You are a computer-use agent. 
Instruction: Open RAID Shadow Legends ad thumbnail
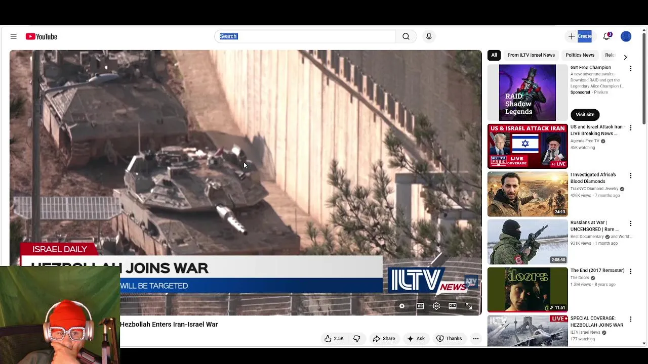528,93
